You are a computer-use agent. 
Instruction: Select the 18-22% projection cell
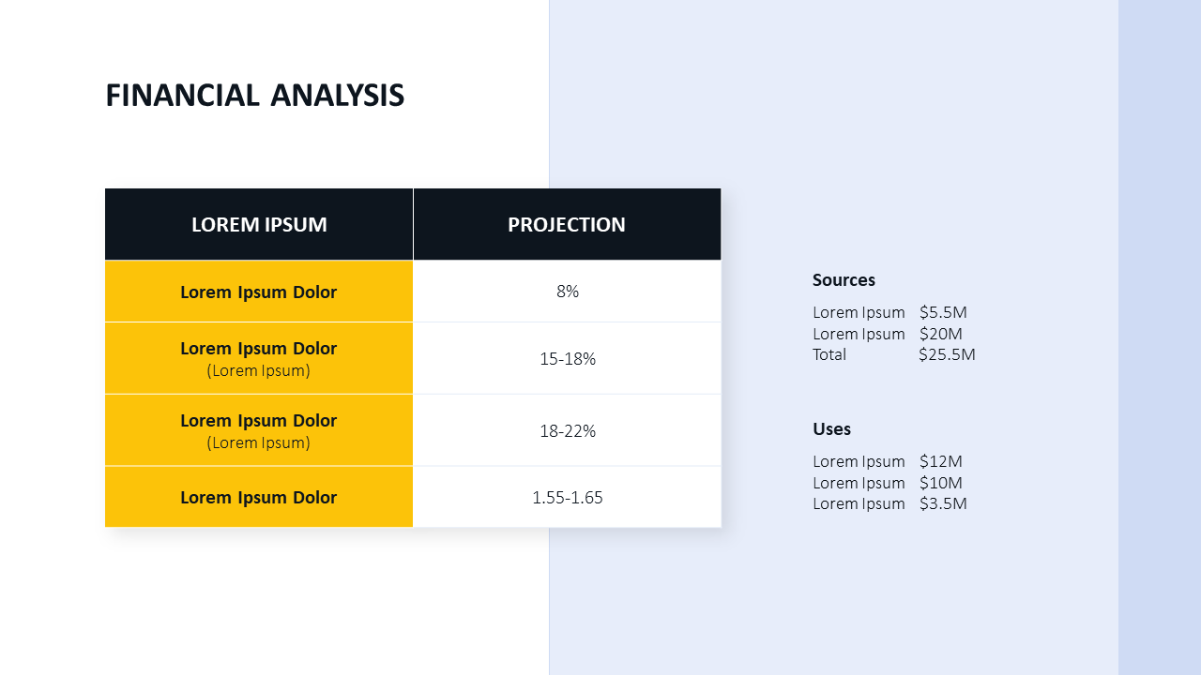pyautogui.click(x=567, y=430)
